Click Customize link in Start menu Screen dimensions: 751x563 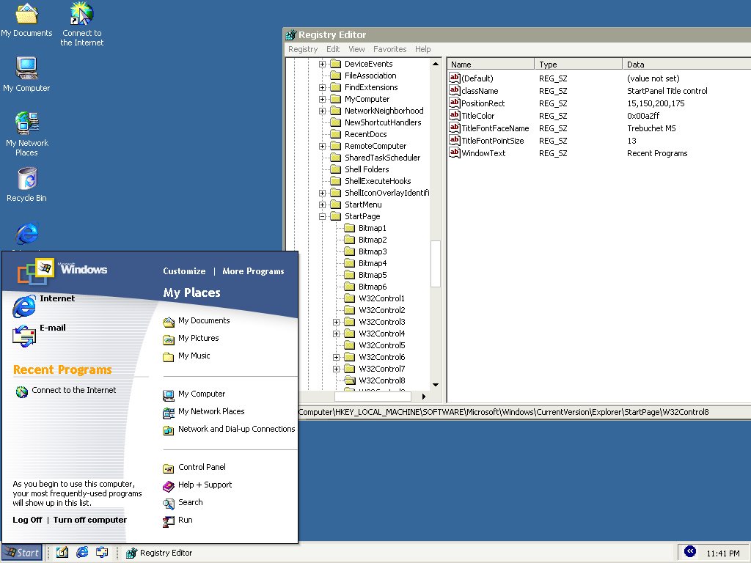click(184, 271)
